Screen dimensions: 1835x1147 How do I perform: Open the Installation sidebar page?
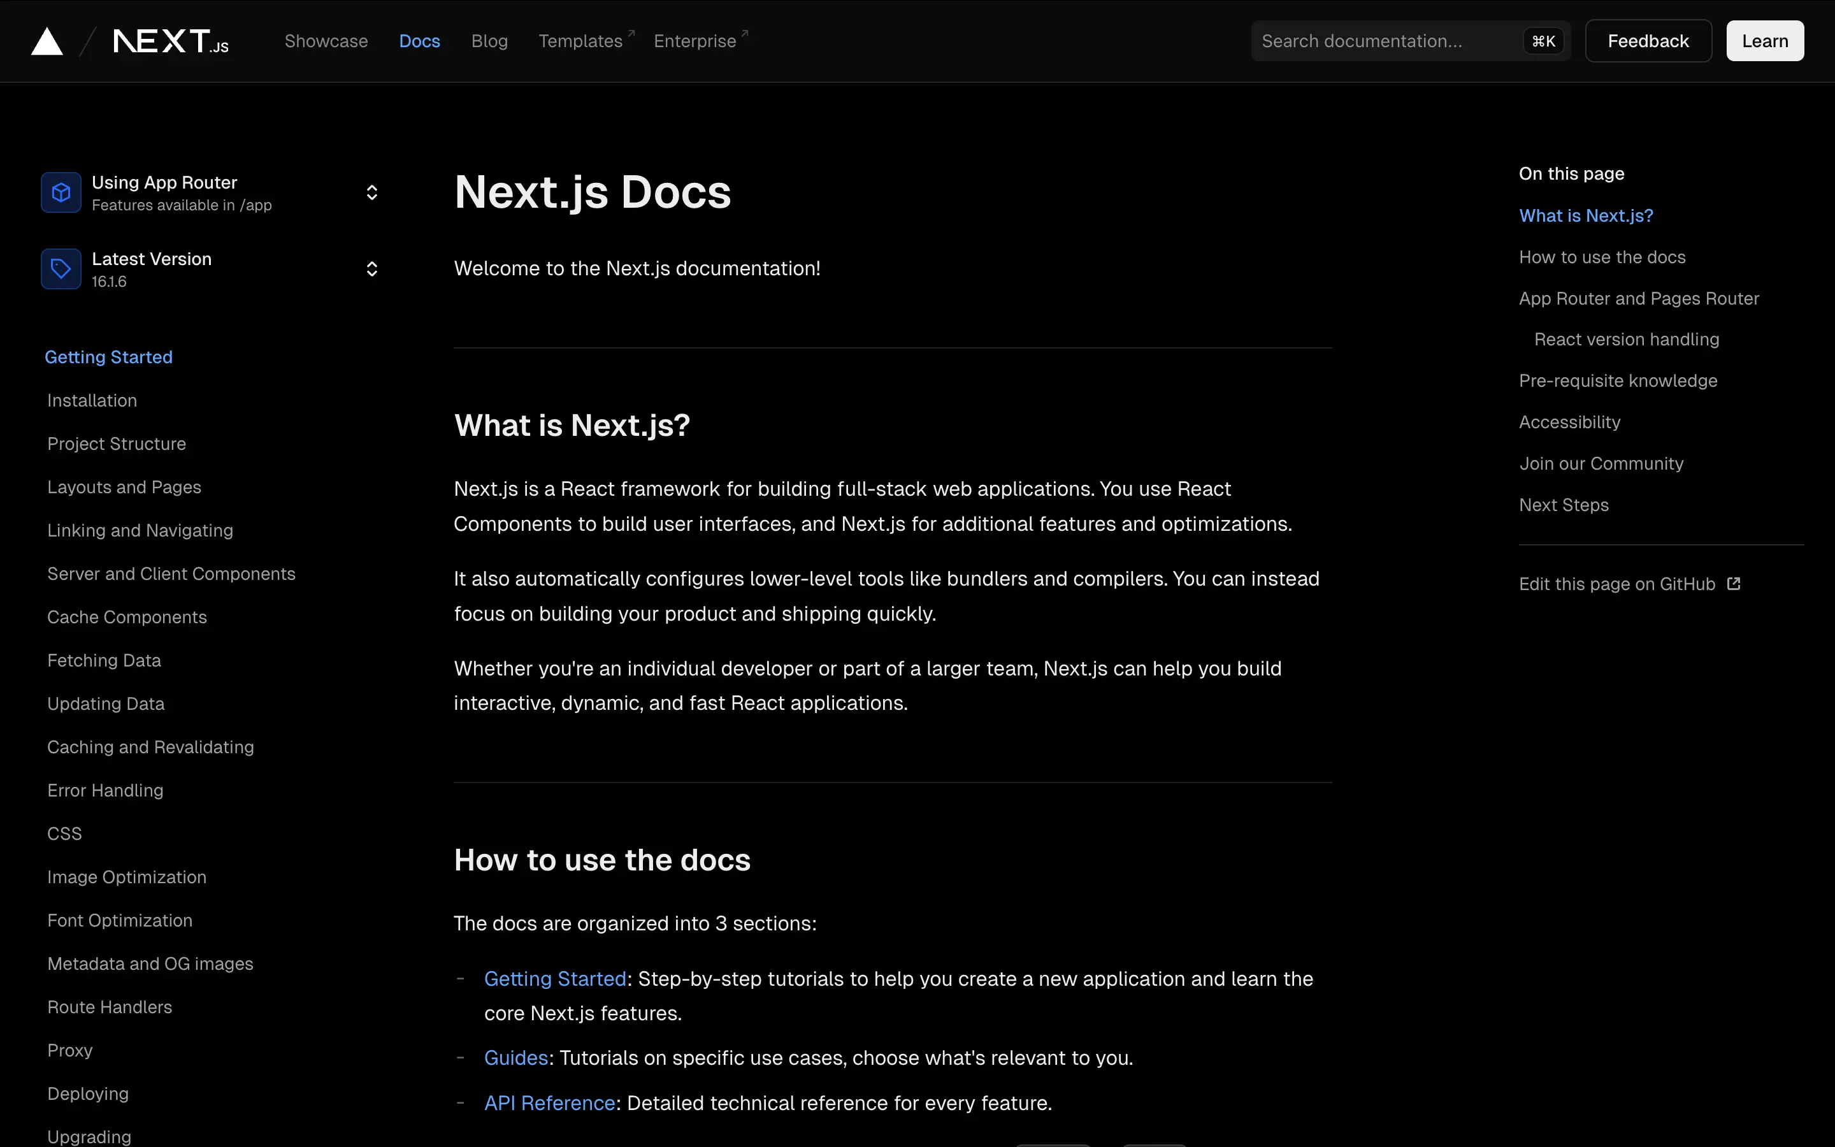pos(92,401)
